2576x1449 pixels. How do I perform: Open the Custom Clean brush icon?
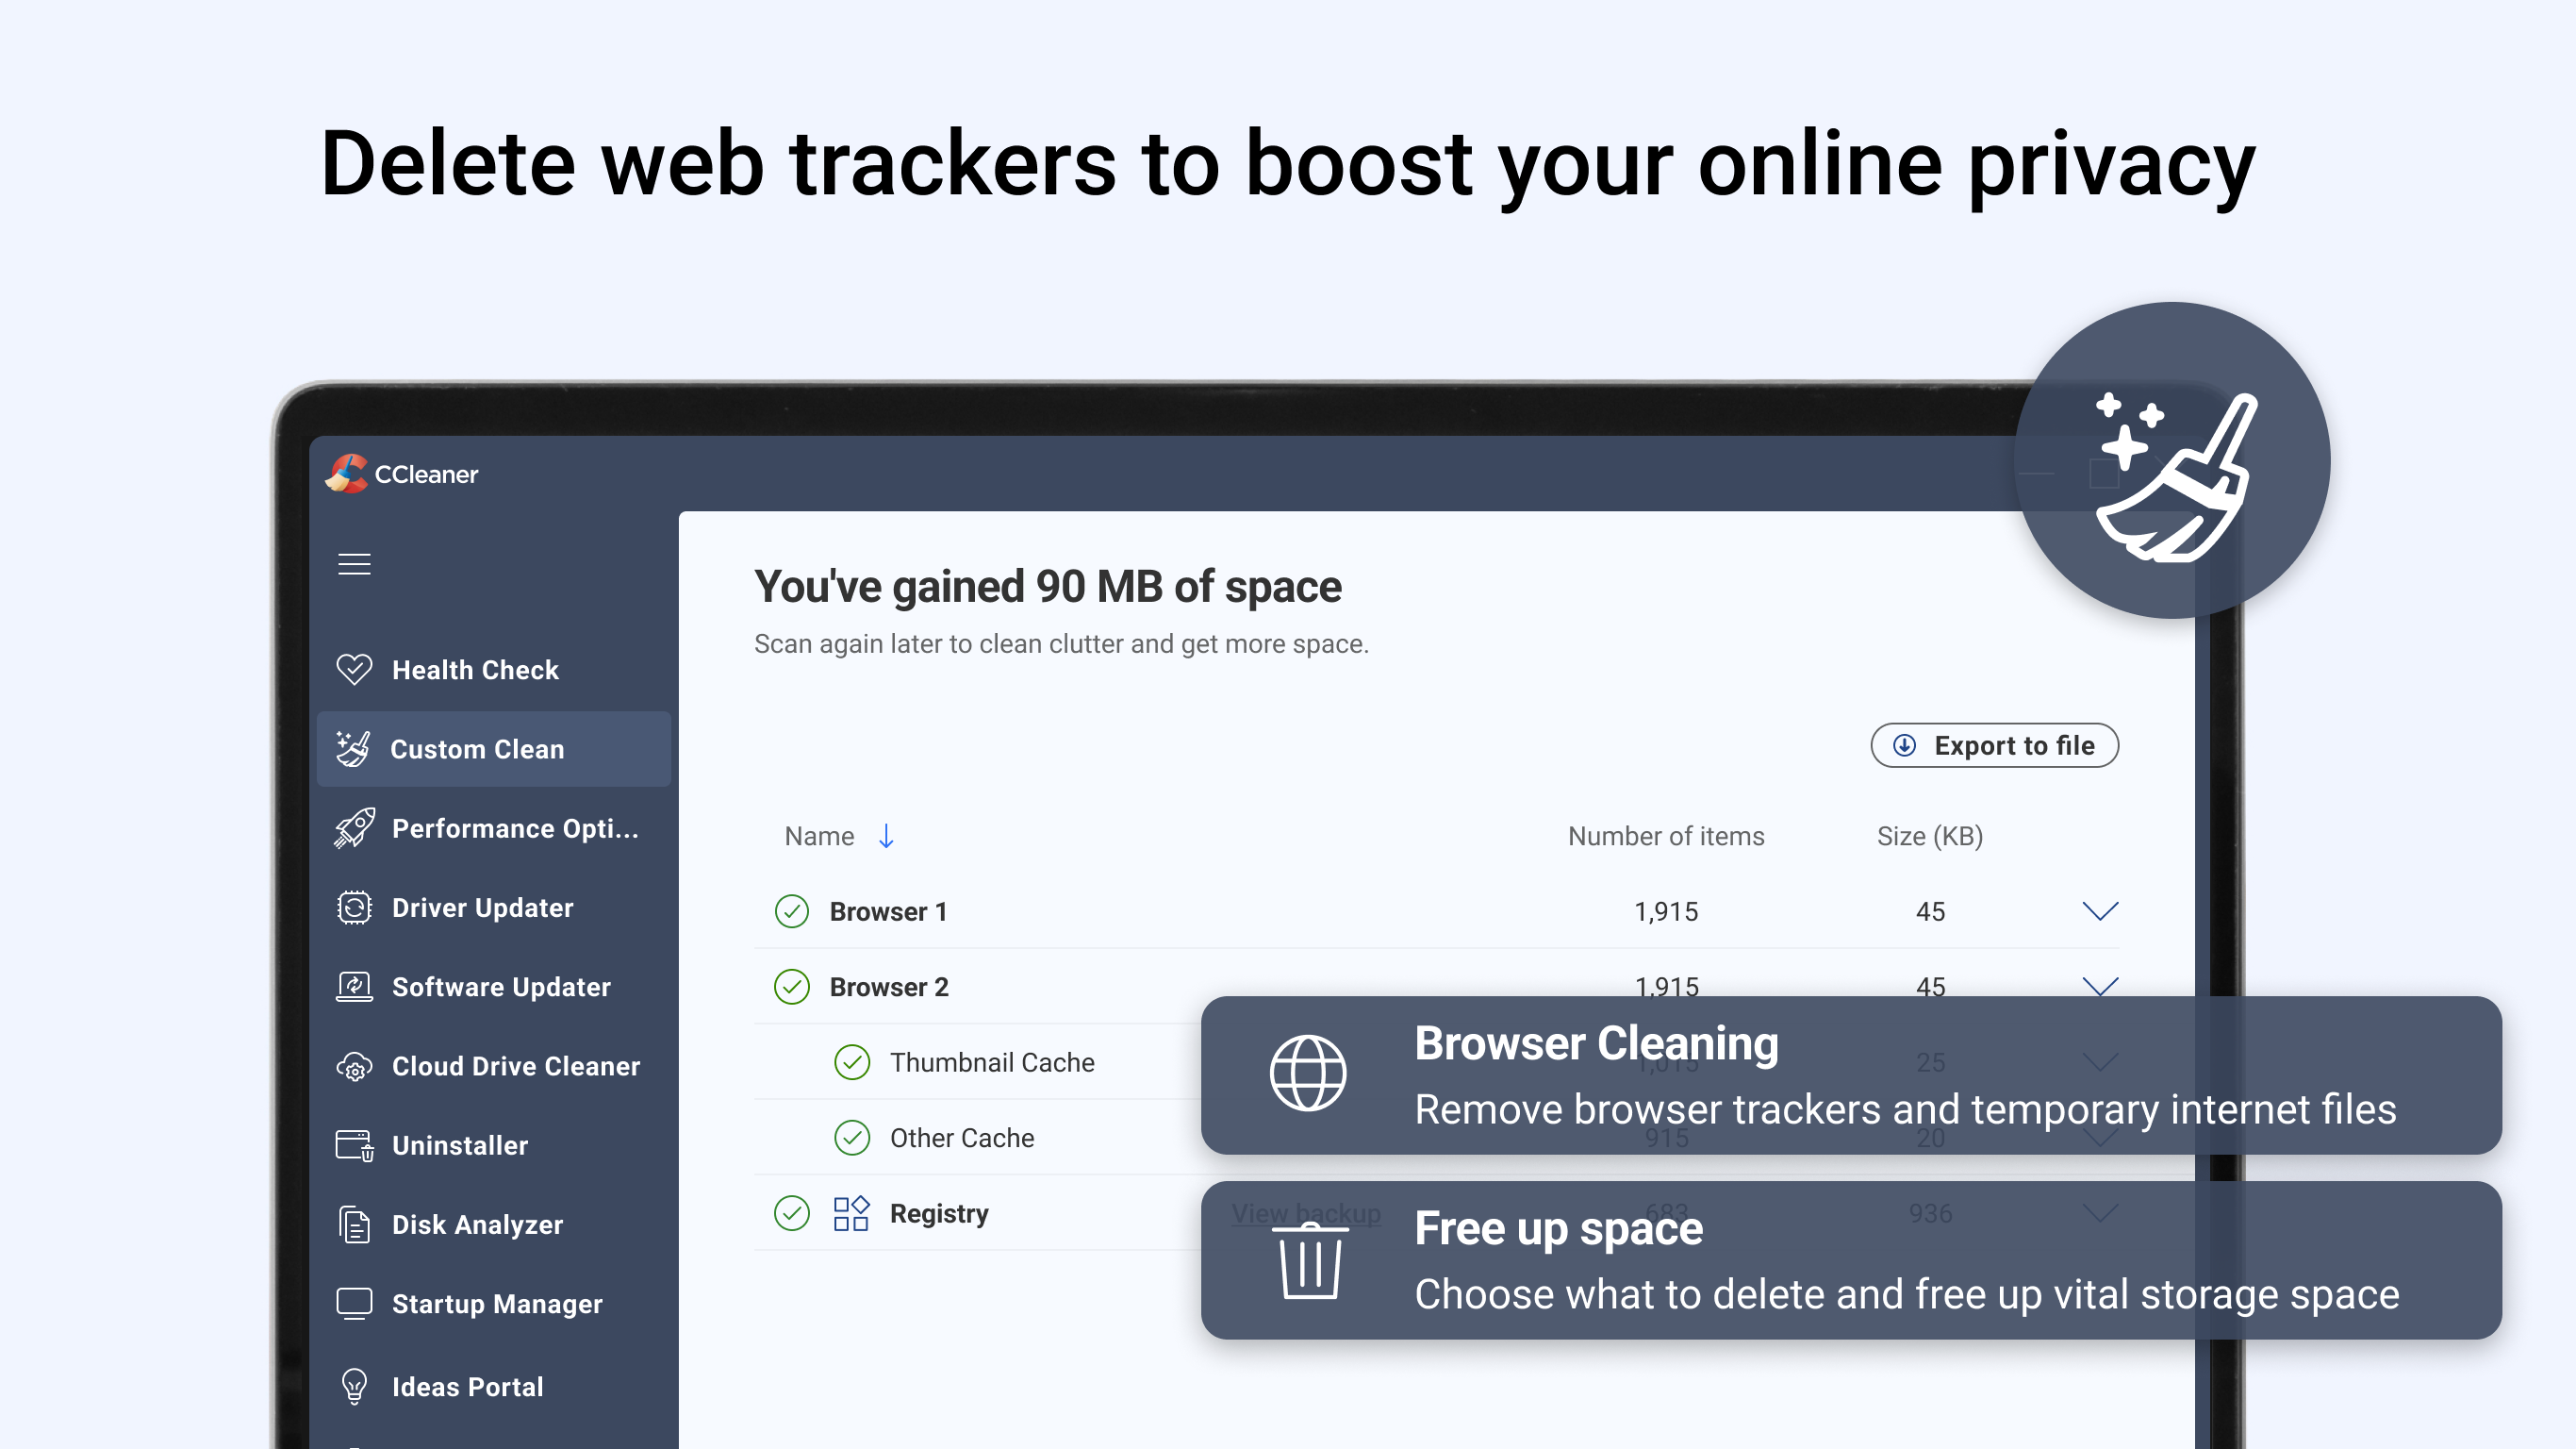tap(355, 748)
